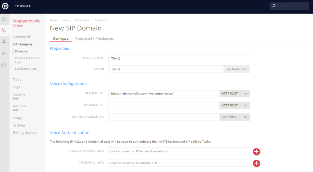Click the CONSOLE header link

click(x=23, y=6)
